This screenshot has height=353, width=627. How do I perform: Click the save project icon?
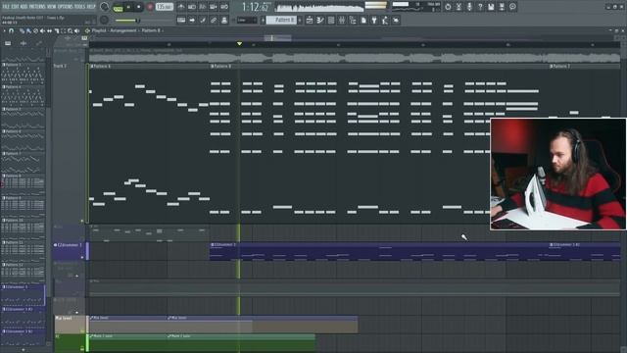click(x=491, y=7)
